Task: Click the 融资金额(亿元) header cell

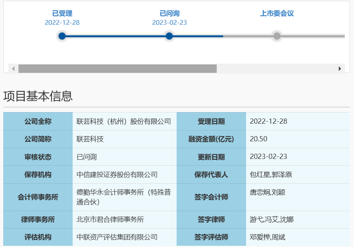Action: (211, 139)
